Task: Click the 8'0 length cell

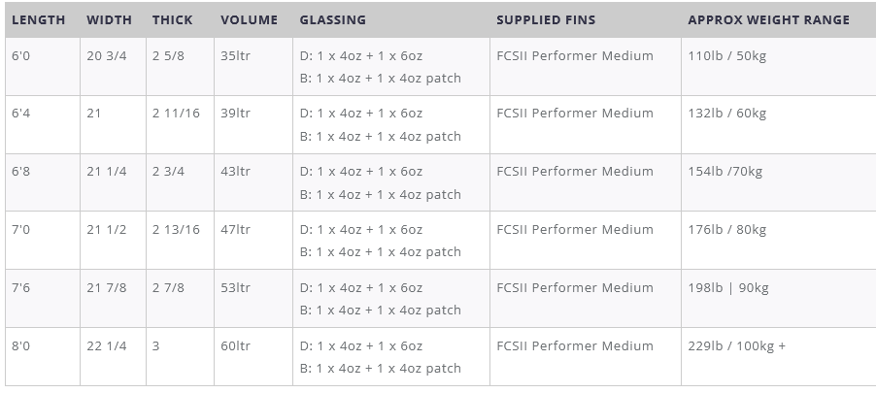Action: pos(21,346)
